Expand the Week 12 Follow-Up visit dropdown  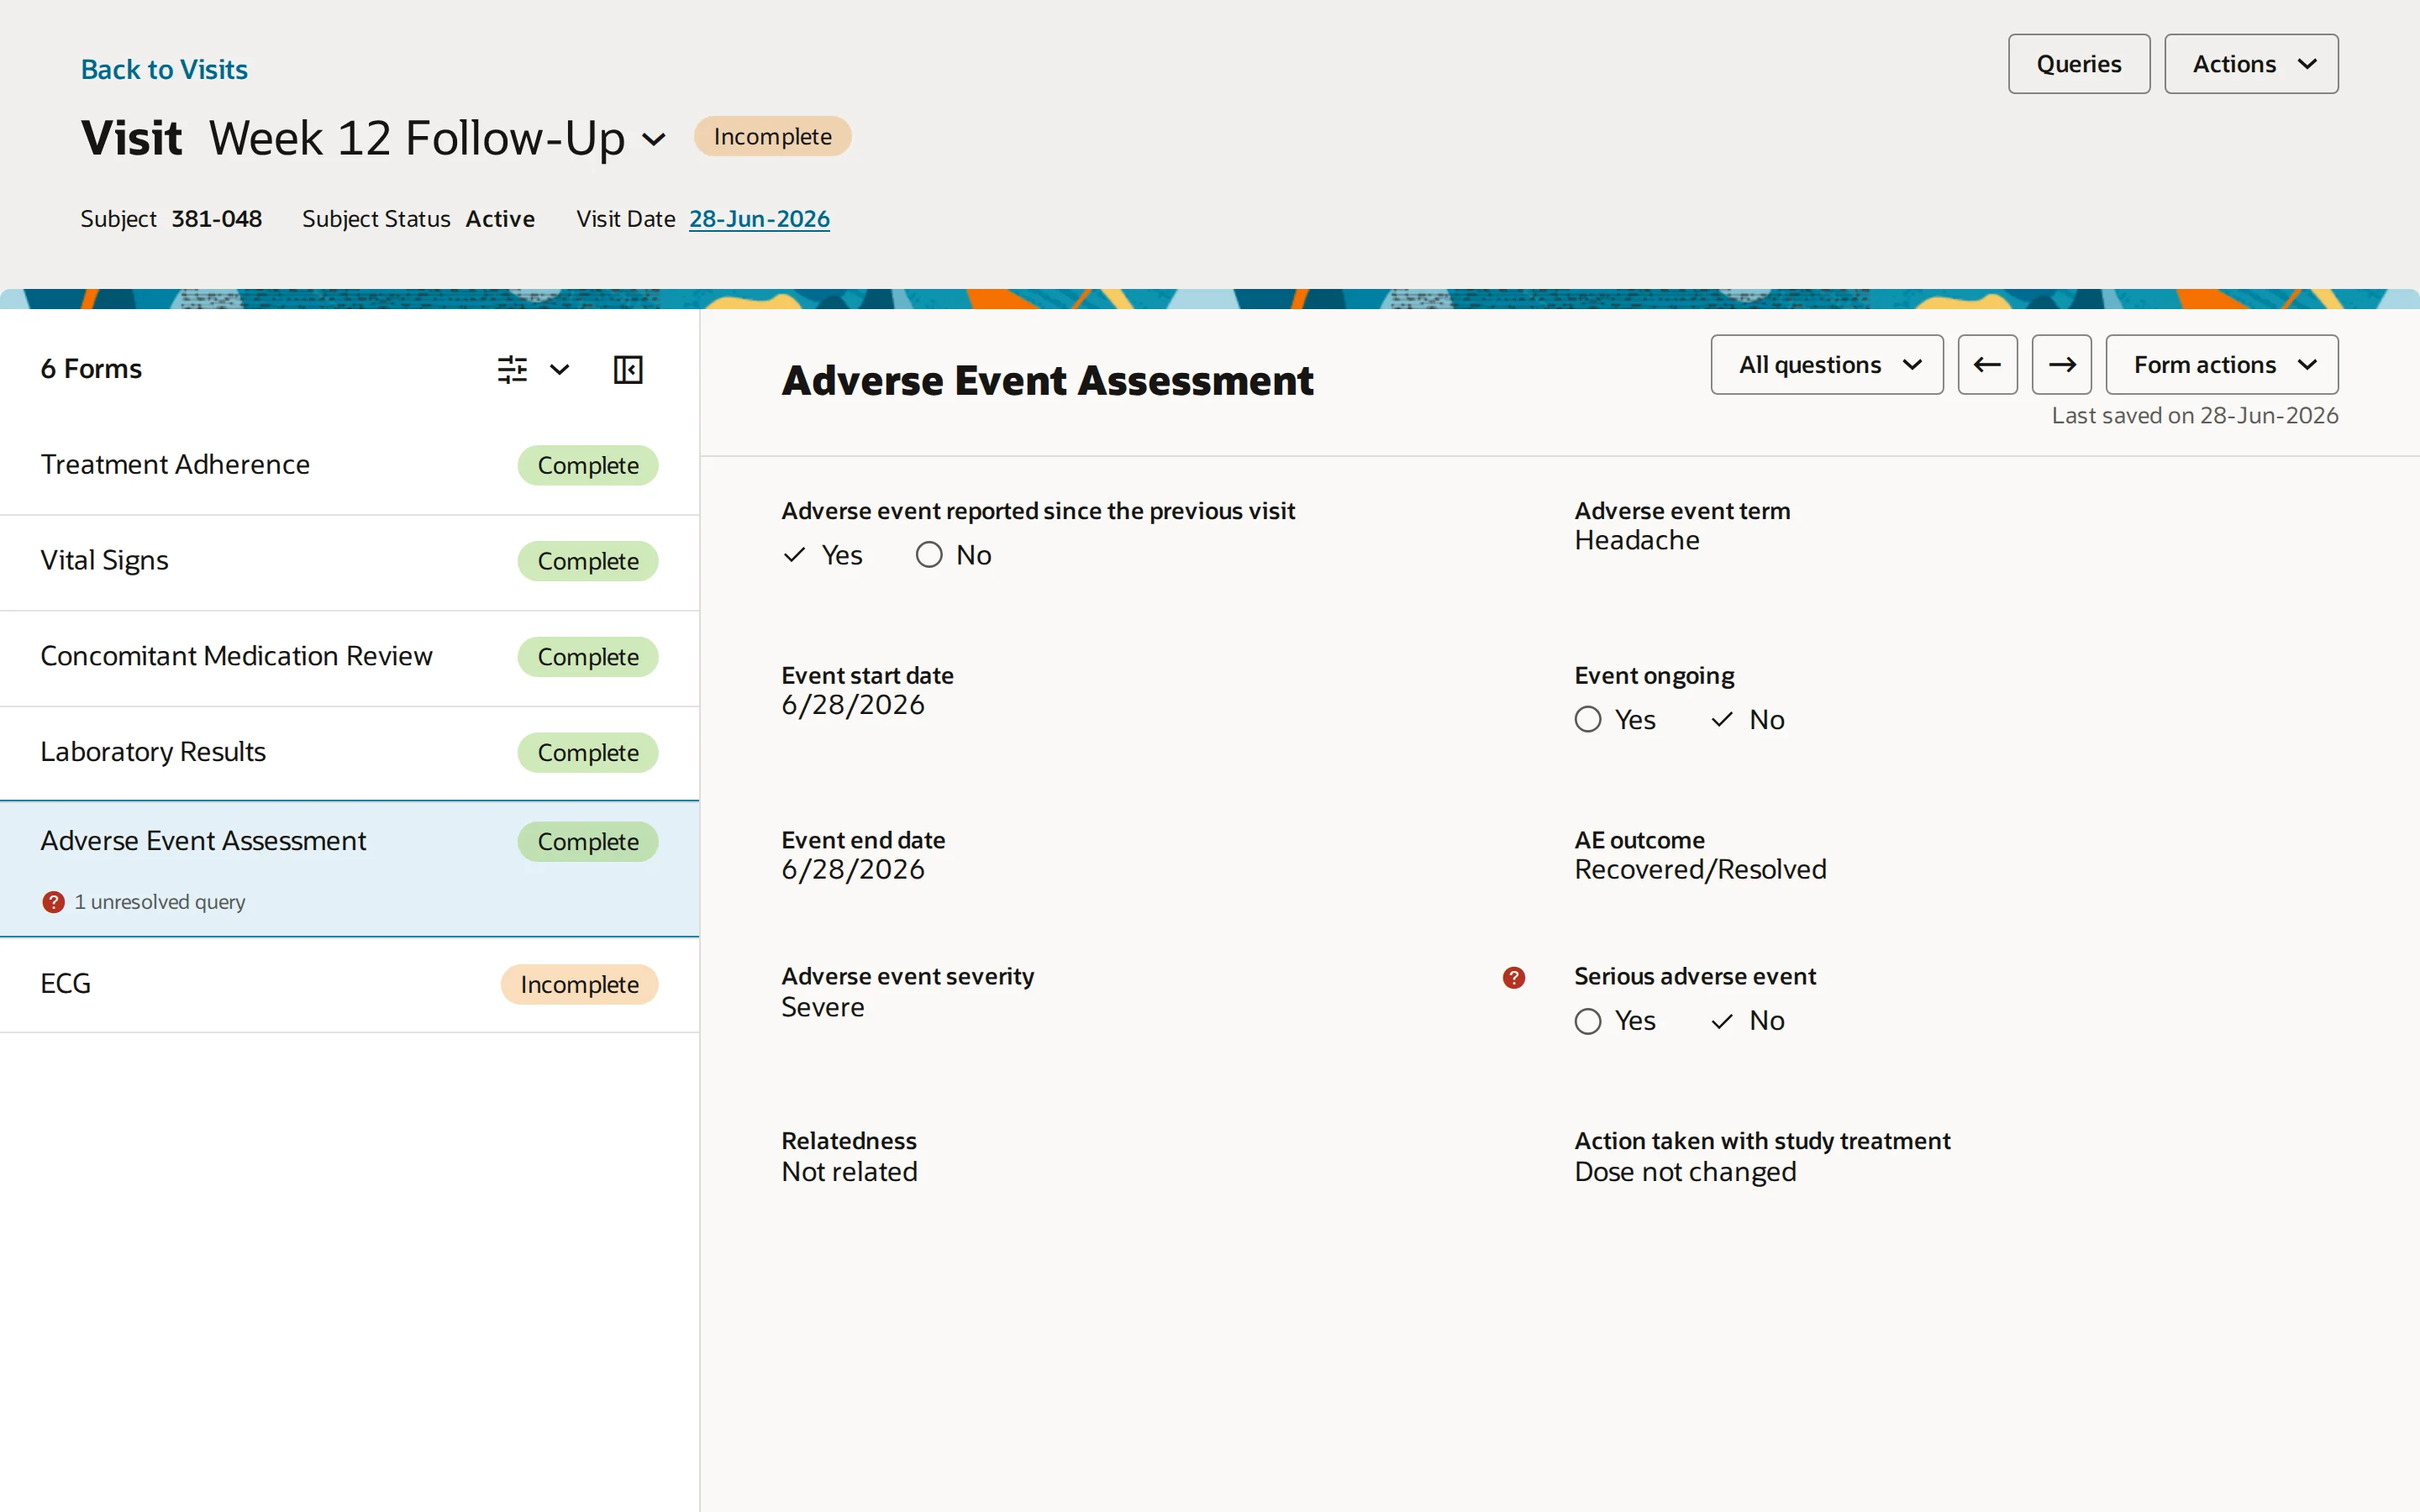(x=654, y=139)
